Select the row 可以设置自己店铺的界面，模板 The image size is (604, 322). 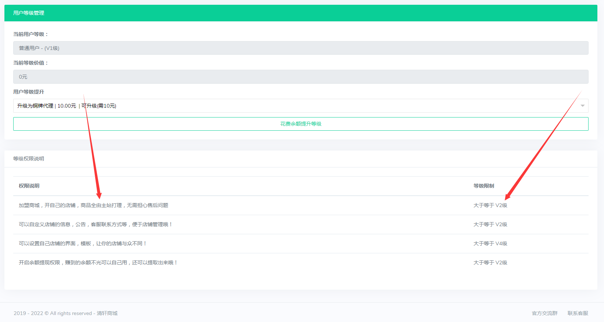[x=301, y=243]
